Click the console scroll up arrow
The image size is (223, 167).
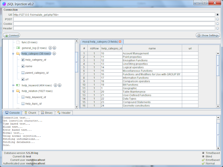coord(218,118)
